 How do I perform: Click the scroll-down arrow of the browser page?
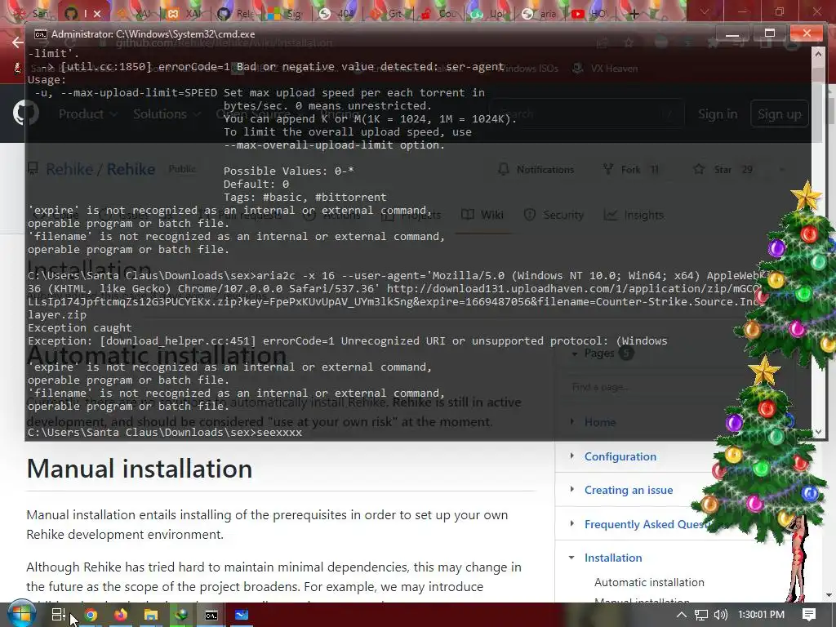(829, 595)
